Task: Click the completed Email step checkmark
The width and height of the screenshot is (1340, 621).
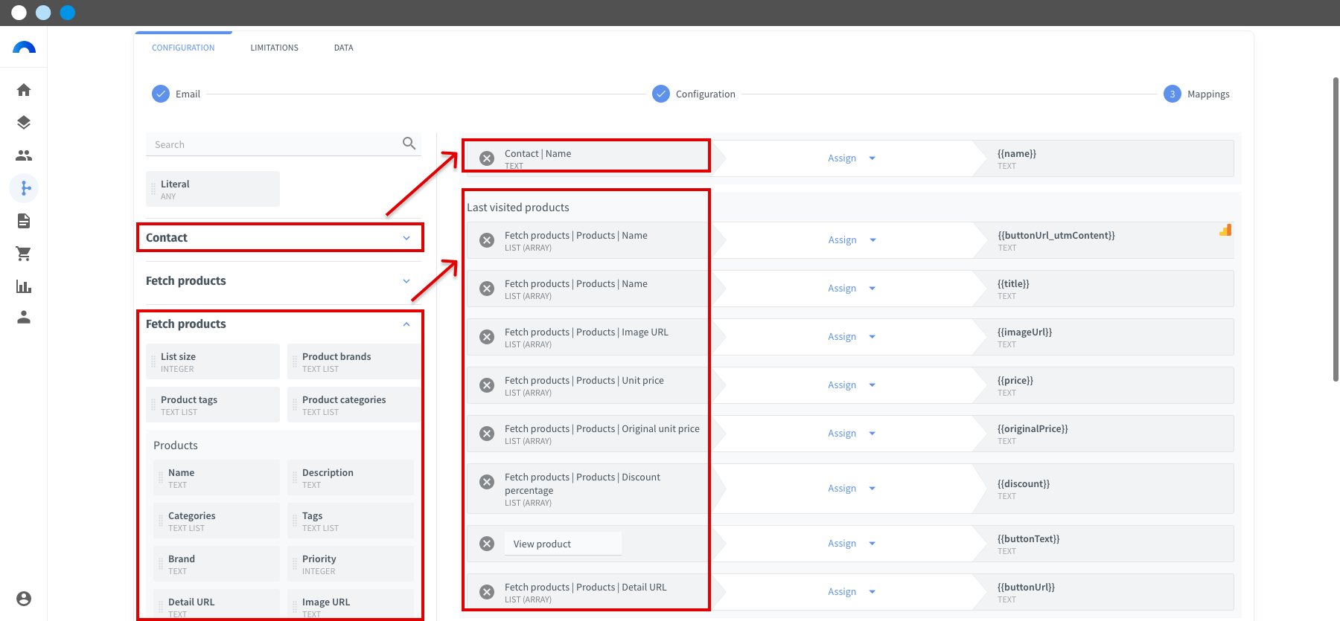Action: (x=161, y=94)
